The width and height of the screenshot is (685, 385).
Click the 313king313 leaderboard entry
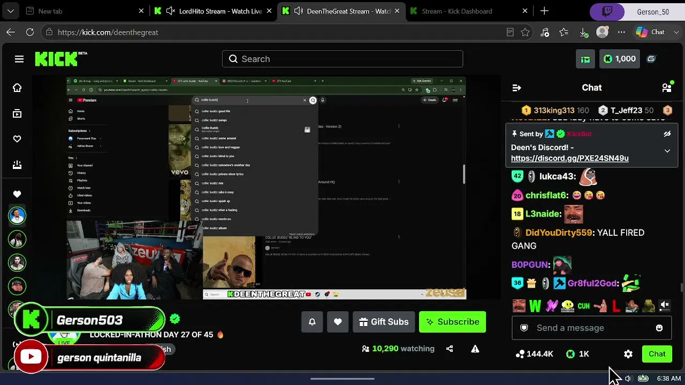[x=555, y=110]
